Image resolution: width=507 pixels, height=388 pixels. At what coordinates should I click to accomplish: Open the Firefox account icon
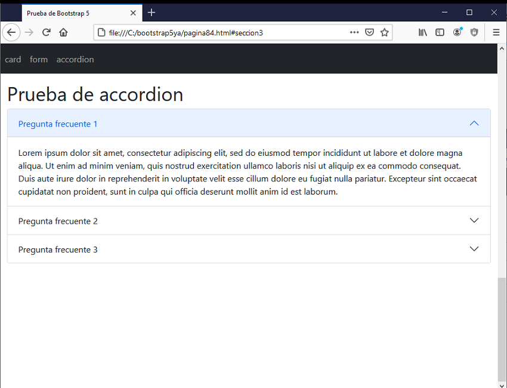click(x=457, y=32)
